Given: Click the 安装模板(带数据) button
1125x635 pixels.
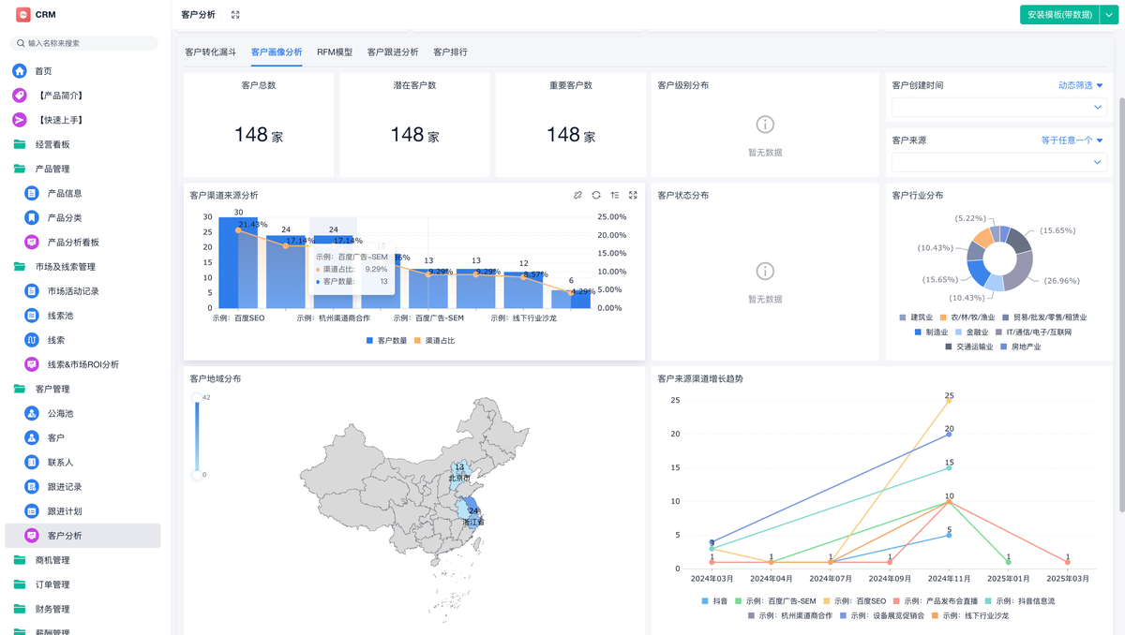Looking at the screenshot, I should (1059, 15).
